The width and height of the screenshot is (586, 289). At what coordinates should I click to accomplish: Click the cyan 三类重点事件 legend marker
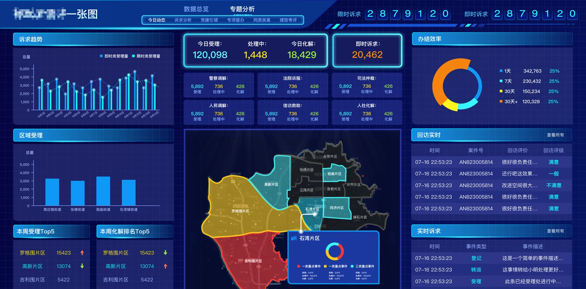pyautogui.click(x=352, y=266)
